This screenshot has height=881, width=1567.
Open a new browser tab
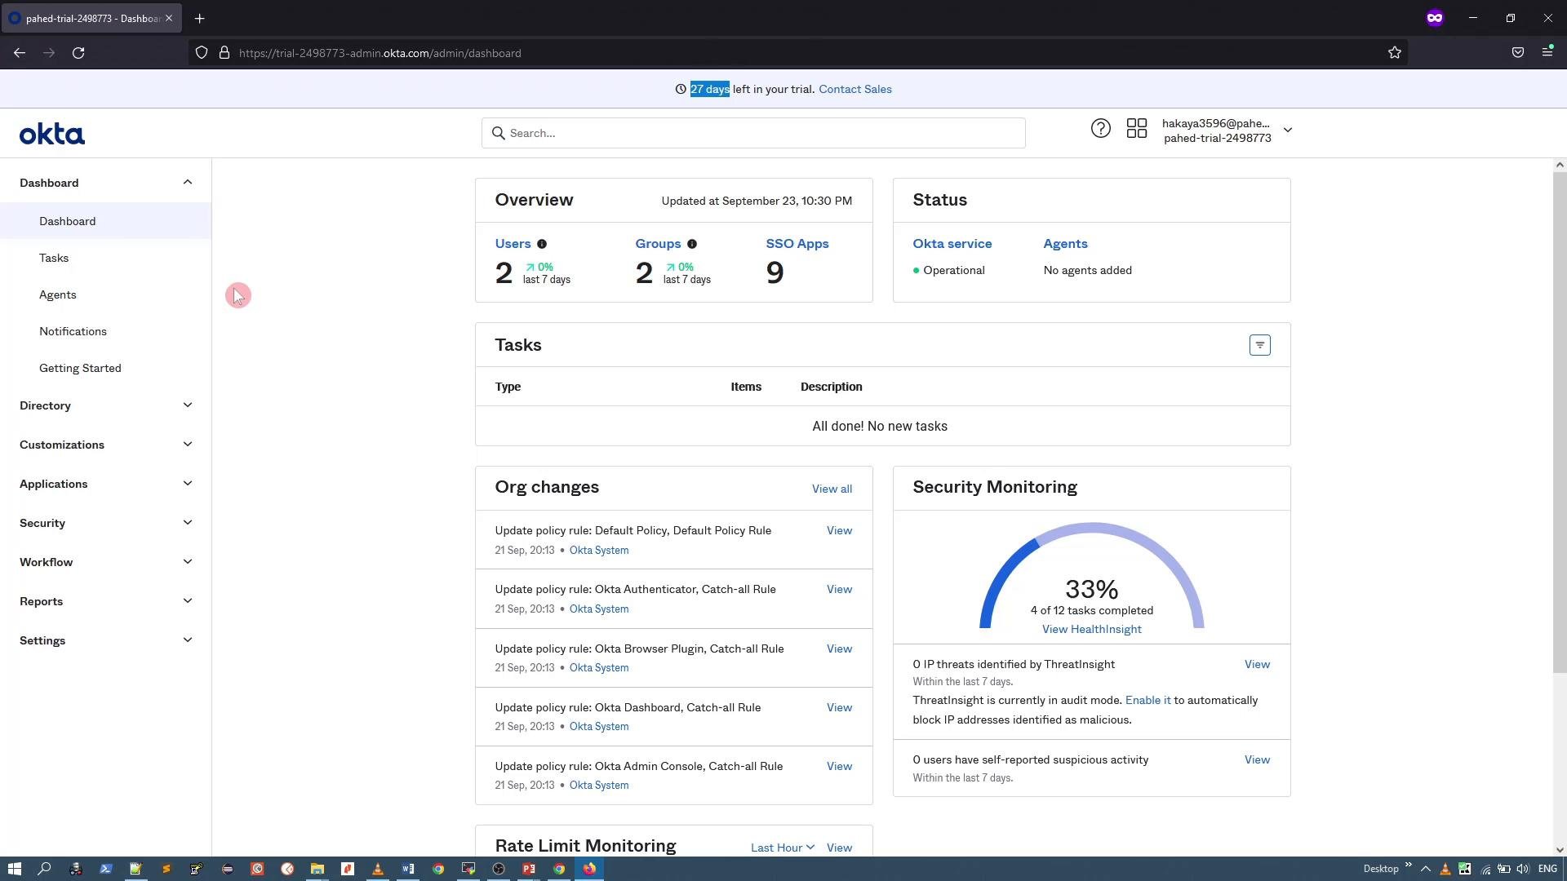(200, 18)
